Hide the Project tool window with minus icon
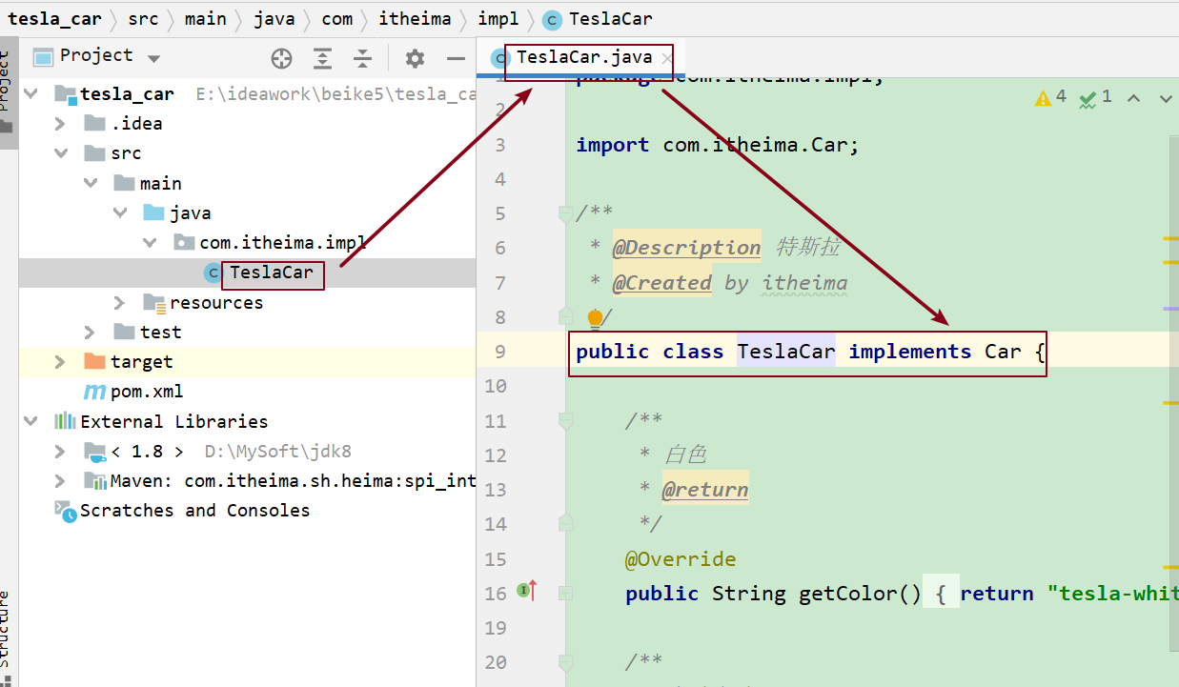Viewport: 1179px width, 687px height. tap(456, 59)
